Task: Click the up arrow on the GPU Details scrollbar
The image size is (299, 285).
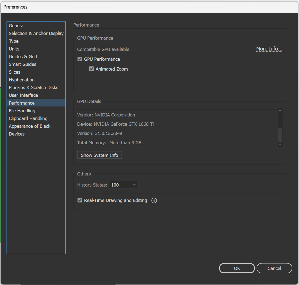Action: 280,110
